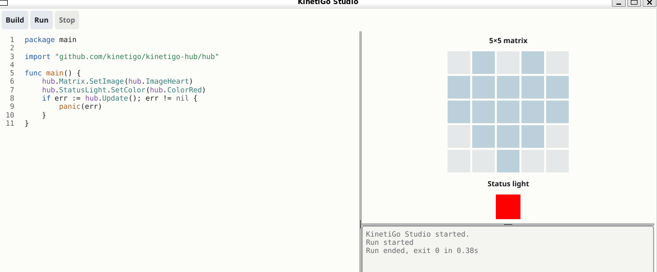Open the window menu icon at the title bar's left
657x272 pixels.
tap(4, 2)
